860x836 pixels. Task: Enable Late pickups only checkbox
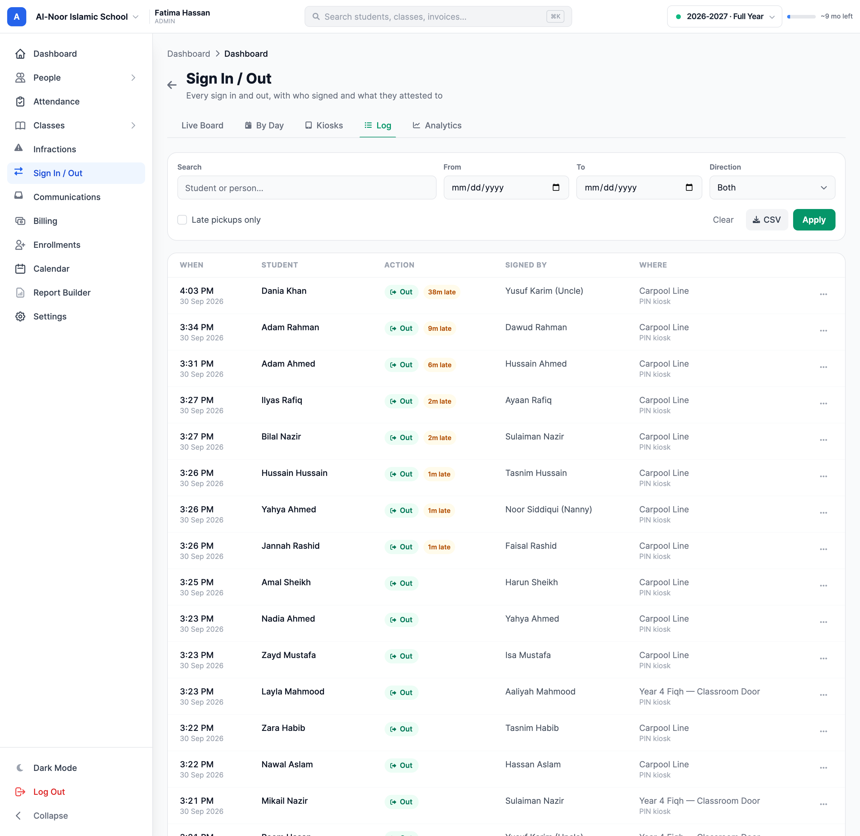[182, 219]
